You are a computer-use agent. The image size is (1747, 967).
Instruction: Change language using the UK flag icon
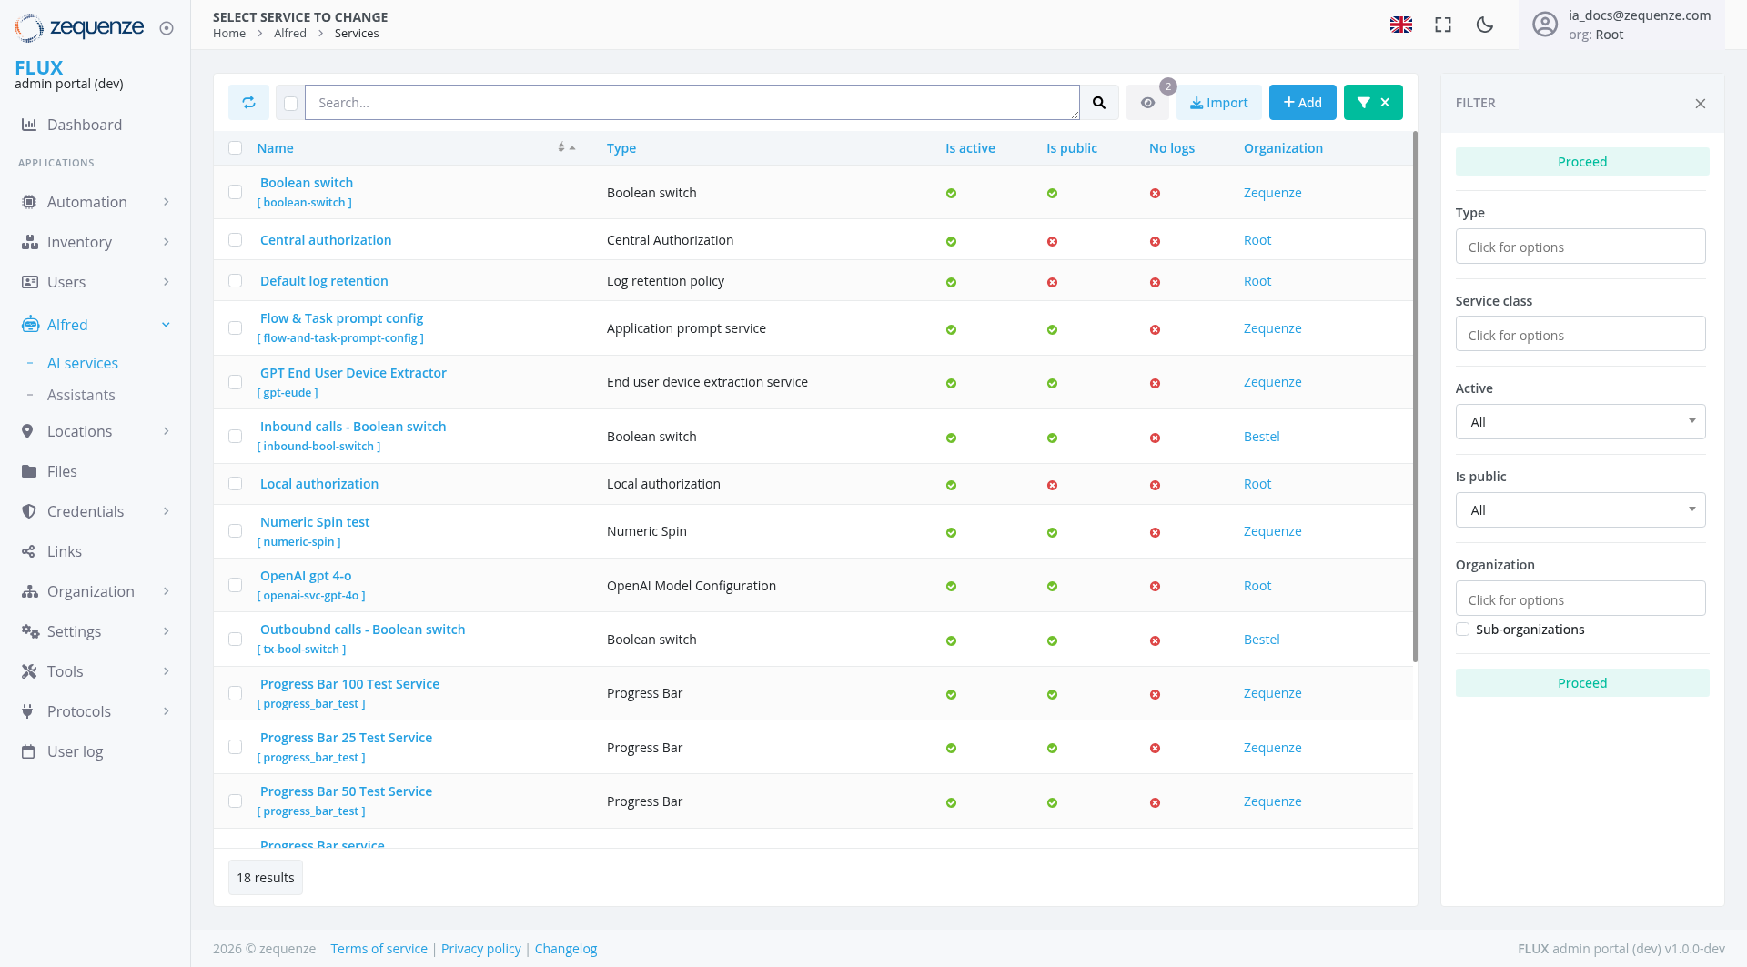click(x=1401, y=25)
